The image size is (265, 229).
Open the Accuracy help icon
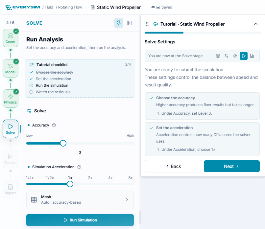point(54,125)
